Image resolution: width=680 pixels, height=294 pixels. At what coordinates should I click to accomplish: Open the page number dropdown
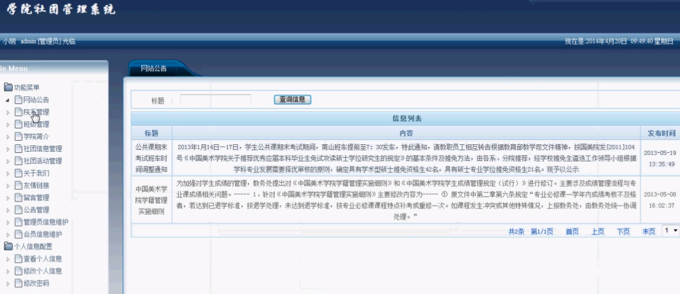tap(670, 230)
